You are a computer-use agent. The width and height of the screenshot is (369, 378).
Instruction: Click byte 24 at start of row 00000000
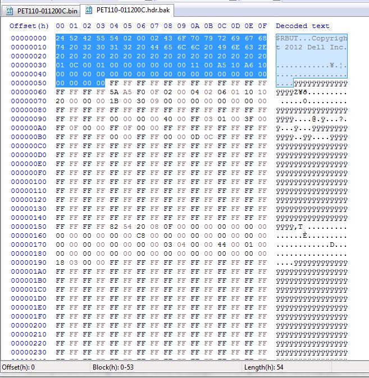pyautogui.click(x=60, y=38)
